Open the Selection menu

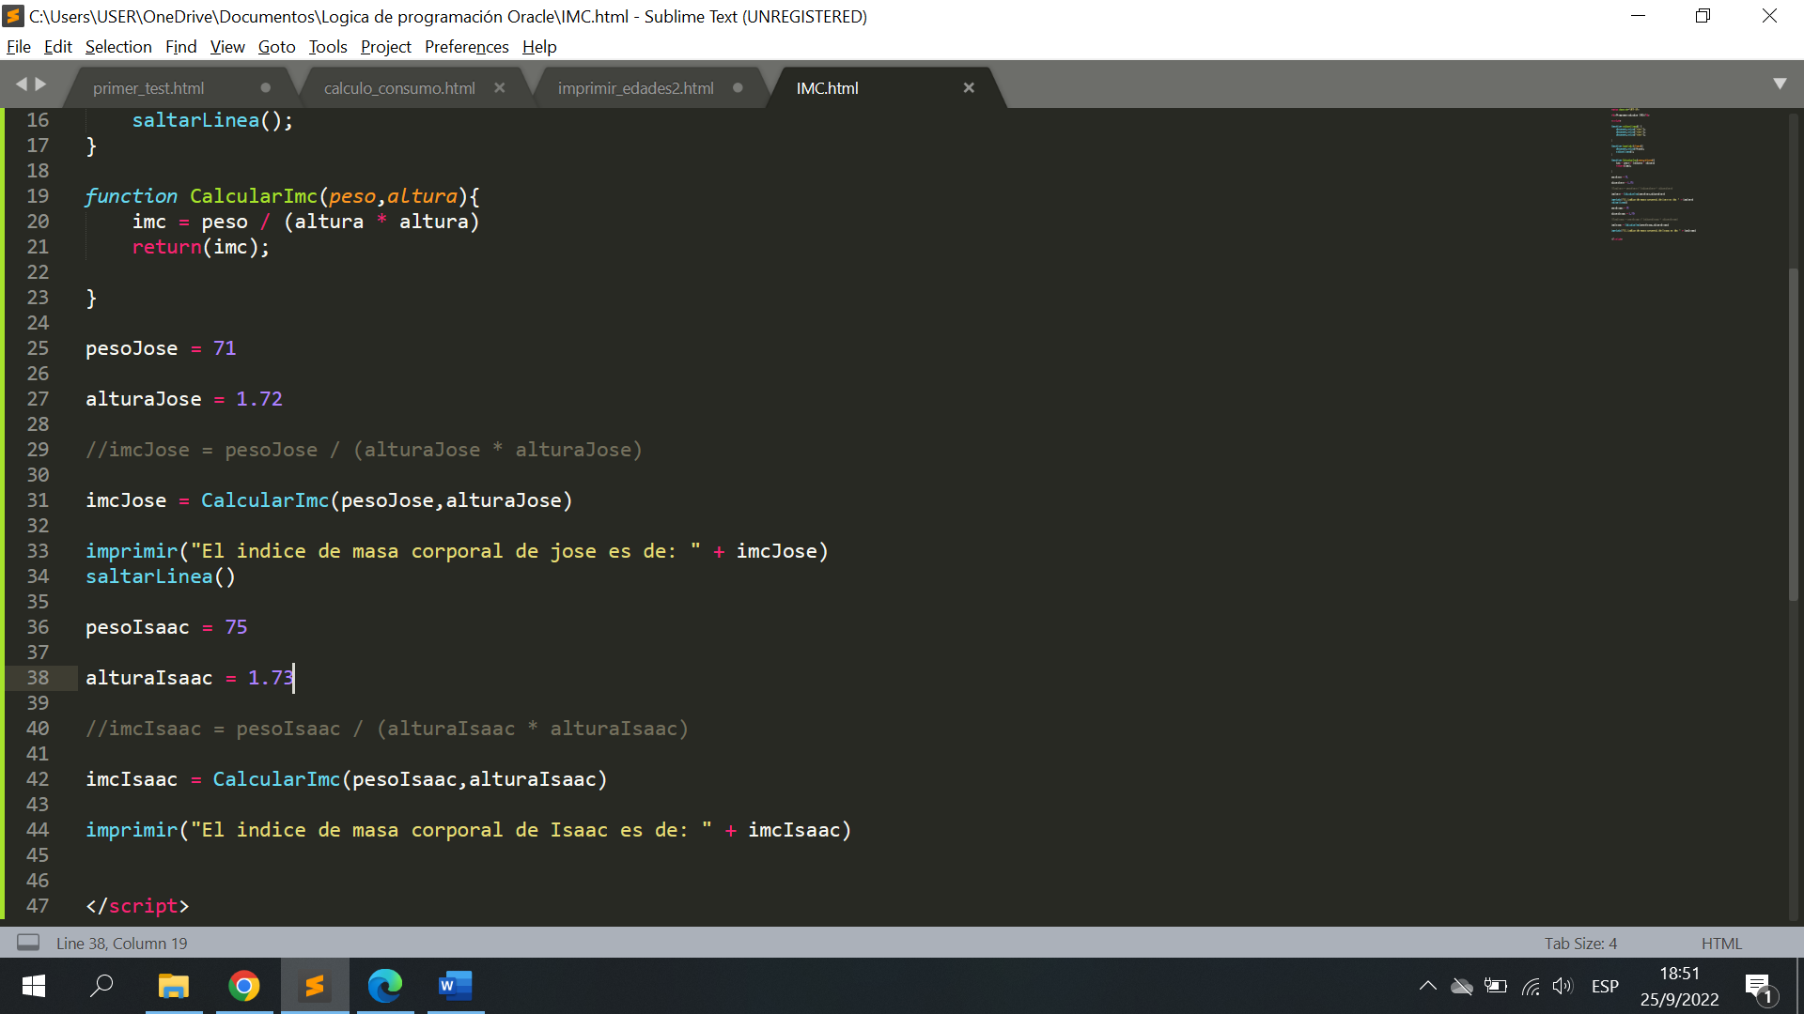pyautogui.click(x=118, y=47)
